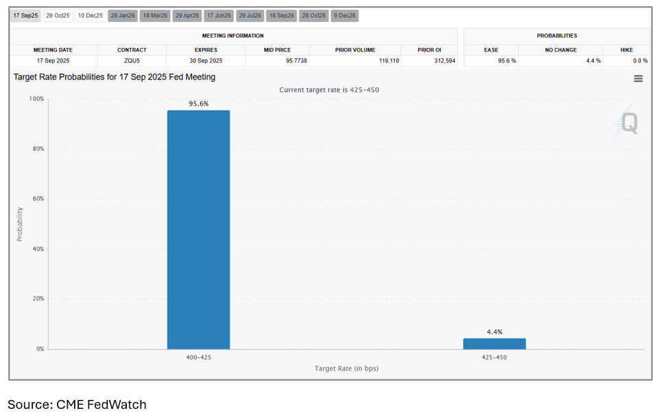
Task: Select the 17 Sep25 meeting tab
Action: click(x=25, y=15)
